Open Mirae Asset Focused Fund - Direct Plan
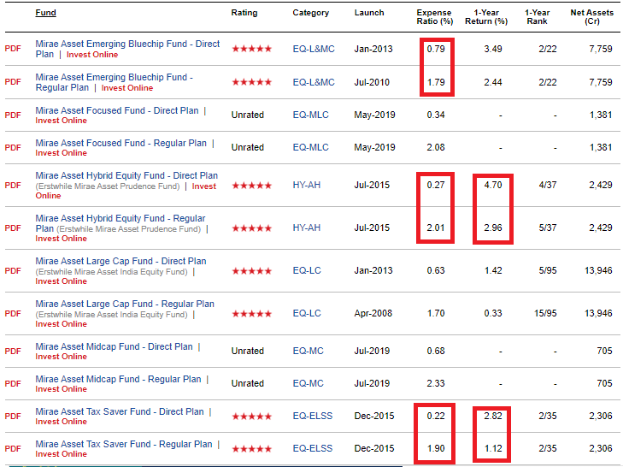This screenshot has height=467, width=623. tap(117, 110)
